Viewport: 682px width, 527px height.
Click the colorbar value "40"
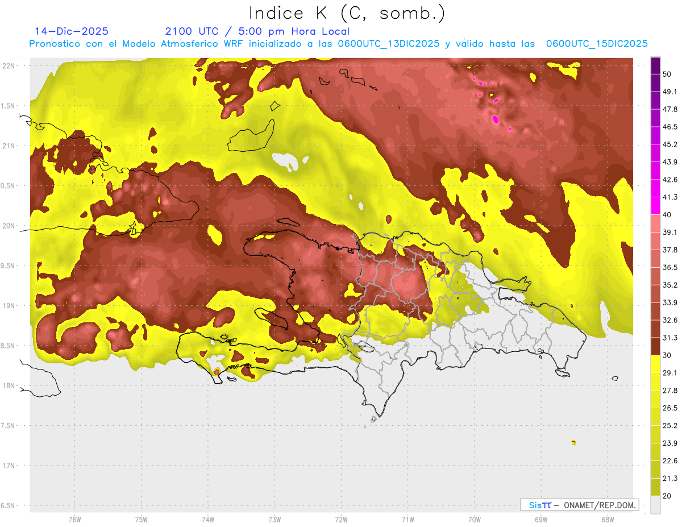click(x=667, y=215)
